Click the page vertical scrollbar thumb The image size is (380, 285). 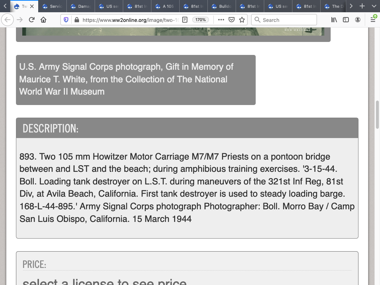tap(377, 114)
